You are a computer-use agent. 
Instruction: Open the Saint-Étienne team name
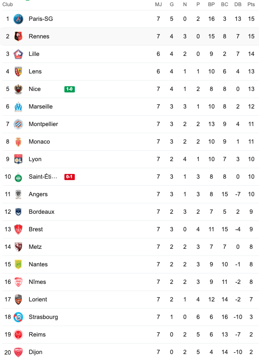point(43,177)
